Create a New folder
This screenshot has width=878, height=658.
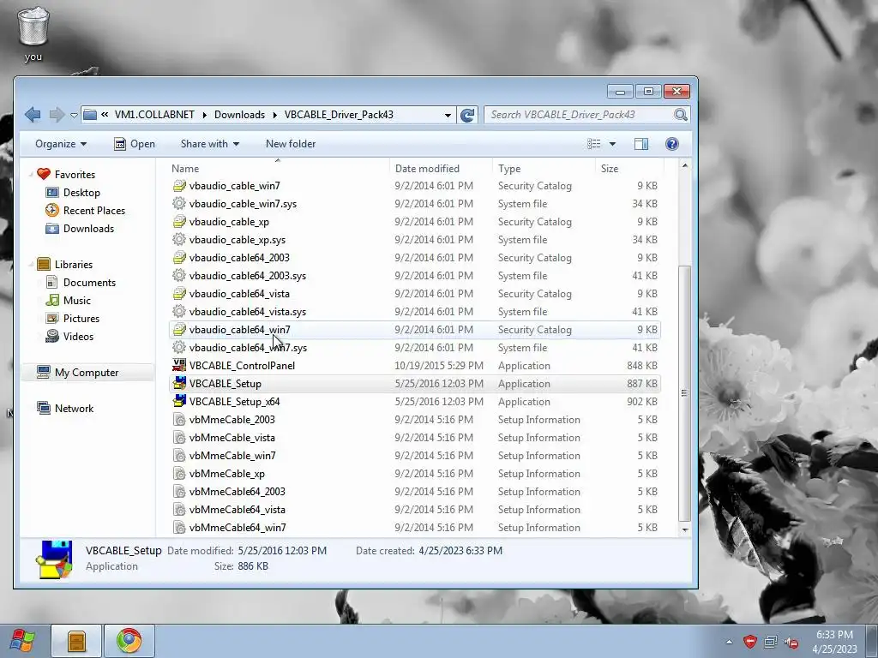coord(291,144)
